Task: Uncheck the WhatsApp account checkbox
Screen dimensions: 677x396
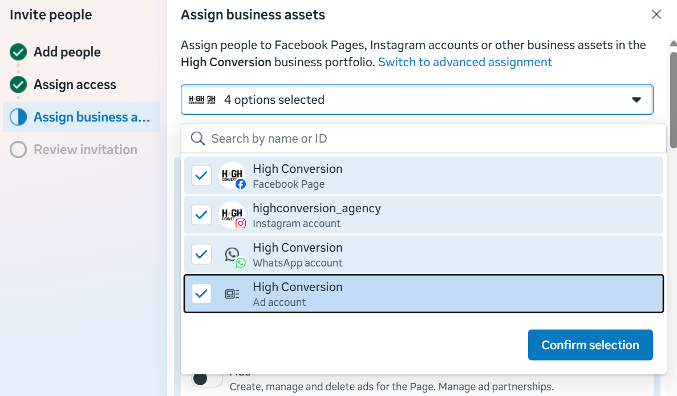Action: pos(201,254)
